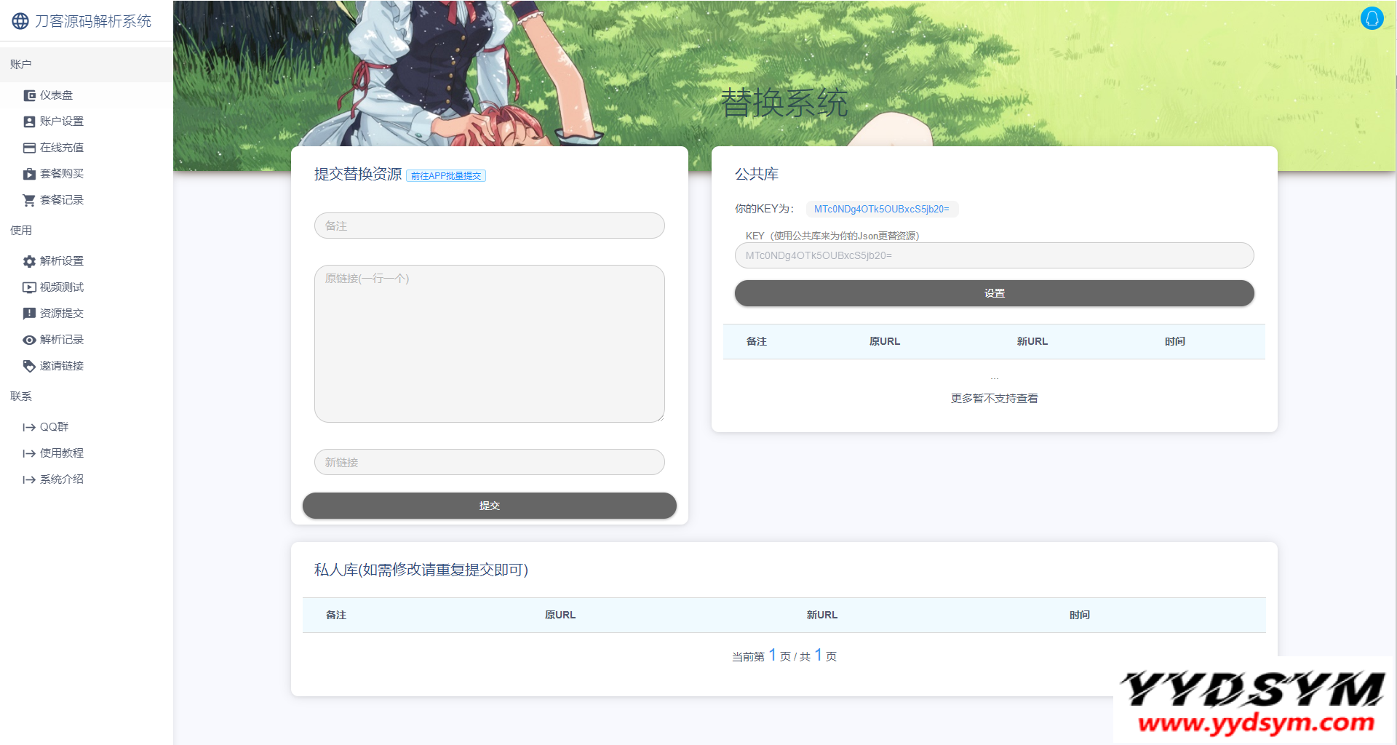Screen dimensions: 1397x745
Task: Click the 提交 submit button
Action: point(490,506)
